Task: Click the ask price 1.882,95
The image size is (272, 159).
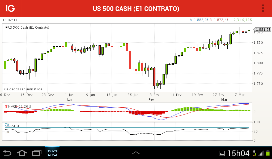Action: (201, 20)
